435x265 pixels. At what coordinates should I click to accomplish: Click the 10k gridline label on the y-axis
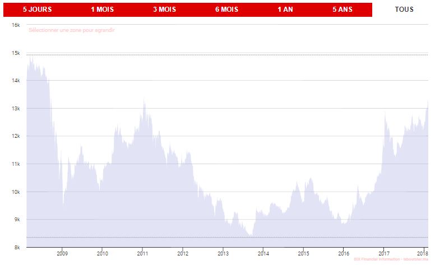[16, 192]
